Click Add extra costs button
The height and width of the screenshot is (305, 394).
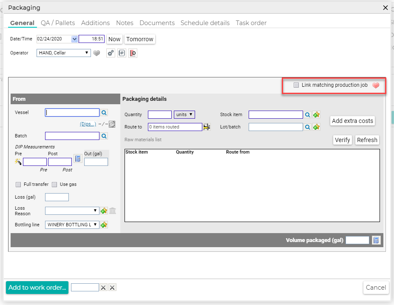352,121
